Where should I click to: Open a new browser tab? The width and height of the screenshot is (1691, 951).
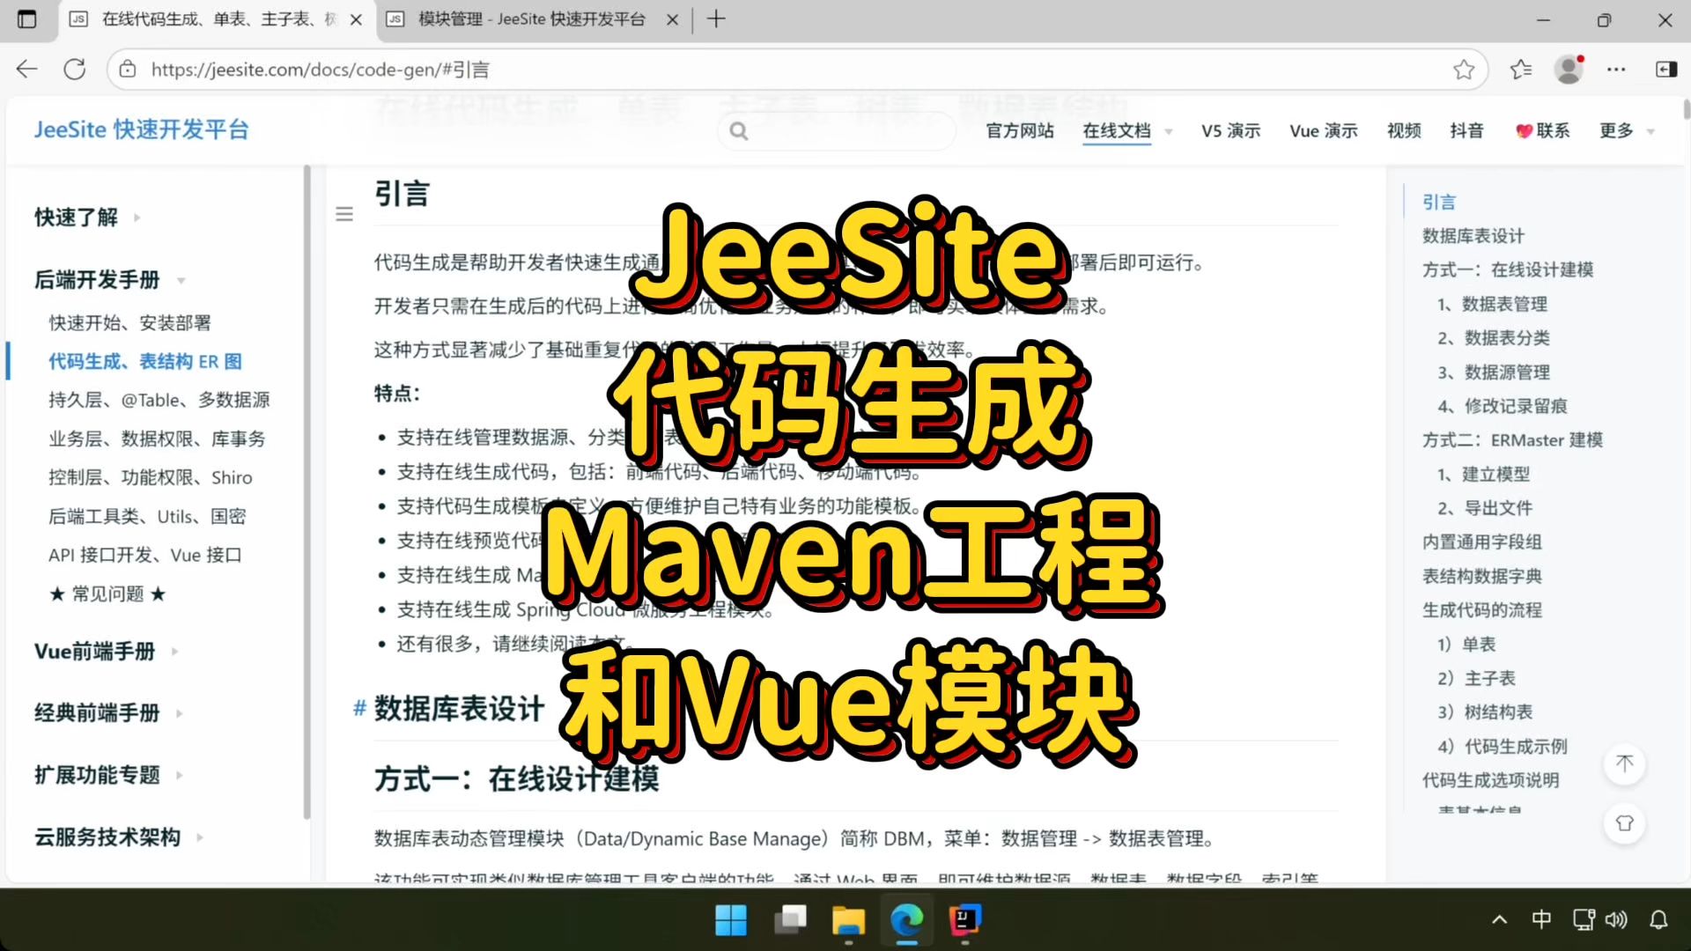click(716, 19)
